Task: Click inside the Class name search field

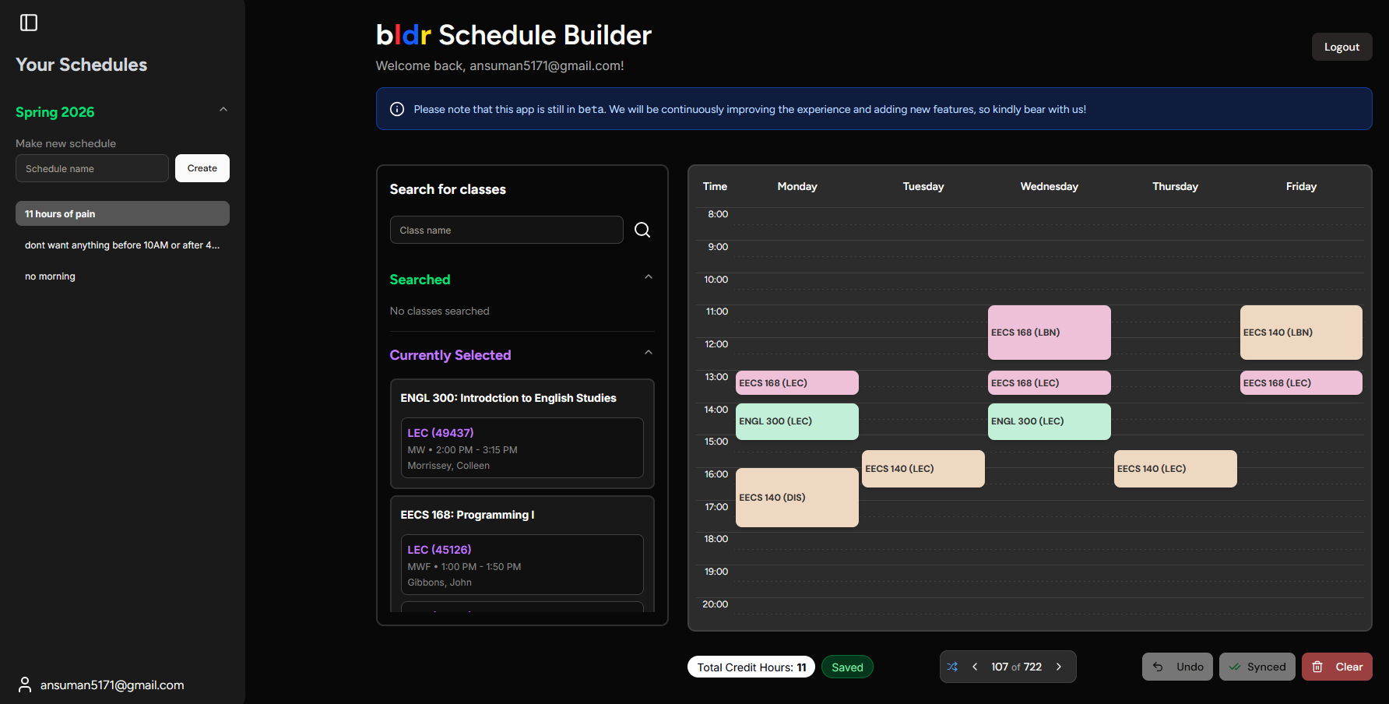Action: (x=506, y=230)
